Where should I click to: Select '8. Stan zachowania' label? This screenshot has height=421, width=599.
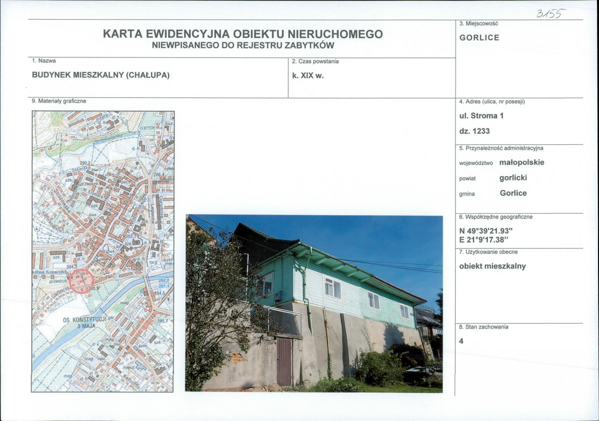click(x=484, y=327)
